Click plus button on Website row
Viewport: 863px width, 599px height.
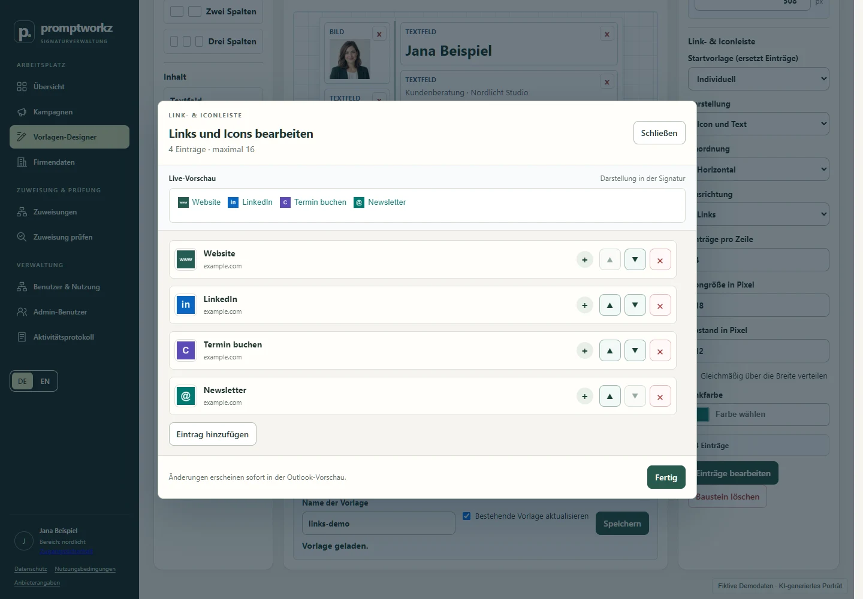tap(584, 259)
